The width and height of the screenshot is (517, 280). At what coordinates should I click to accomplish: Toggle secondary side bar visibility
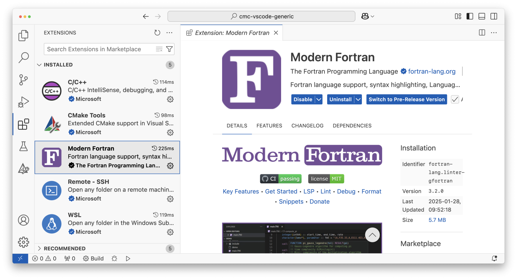tap(494, 16)
